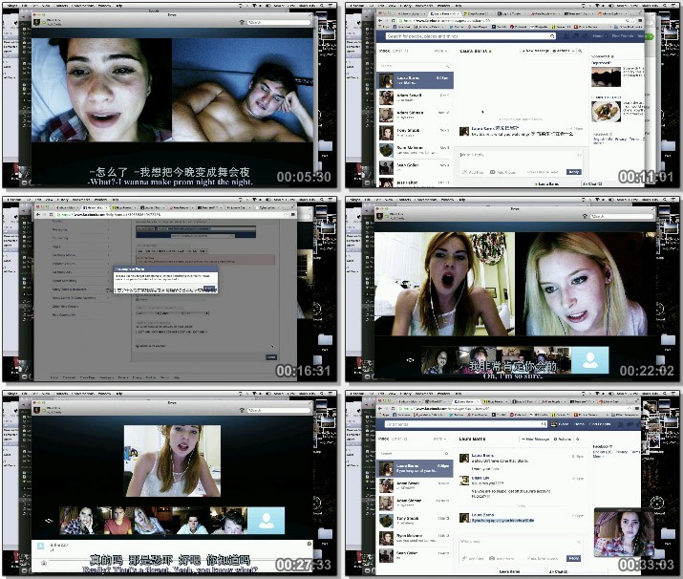The height and width of the screenshot is (579, 683).
Task: Click search magnifier icon in Facebook bar, 00:11:01 frame
Action: point(552,36)
